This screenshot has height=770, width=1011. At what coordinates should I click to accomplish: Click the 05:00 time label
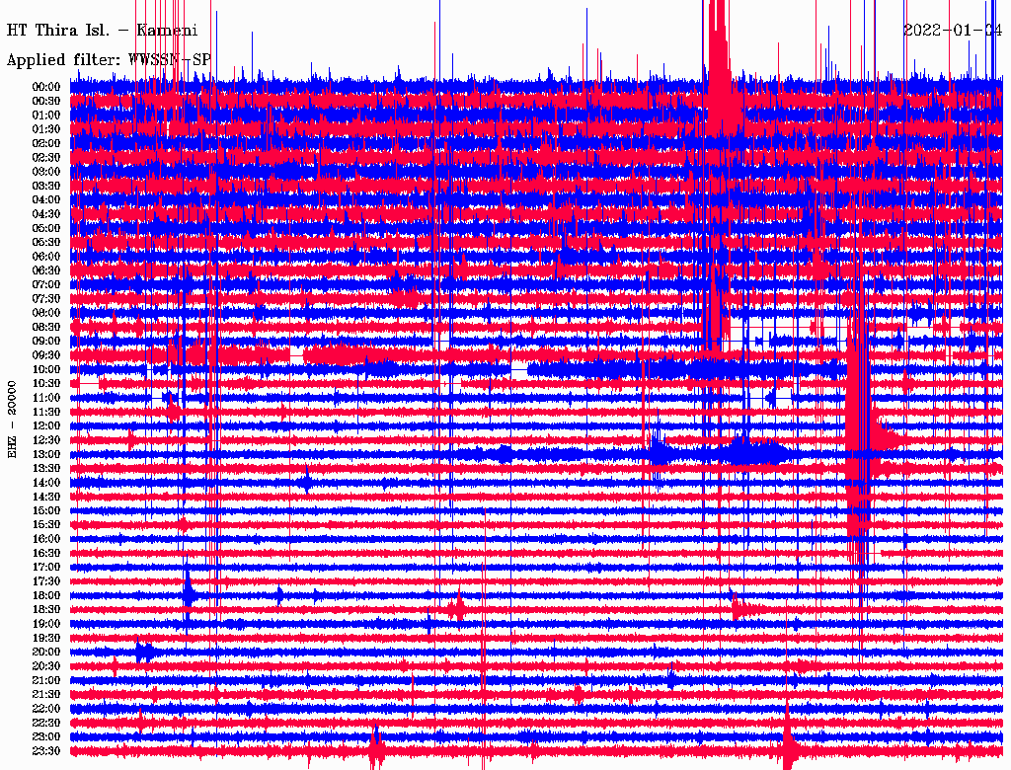point(46,228)
